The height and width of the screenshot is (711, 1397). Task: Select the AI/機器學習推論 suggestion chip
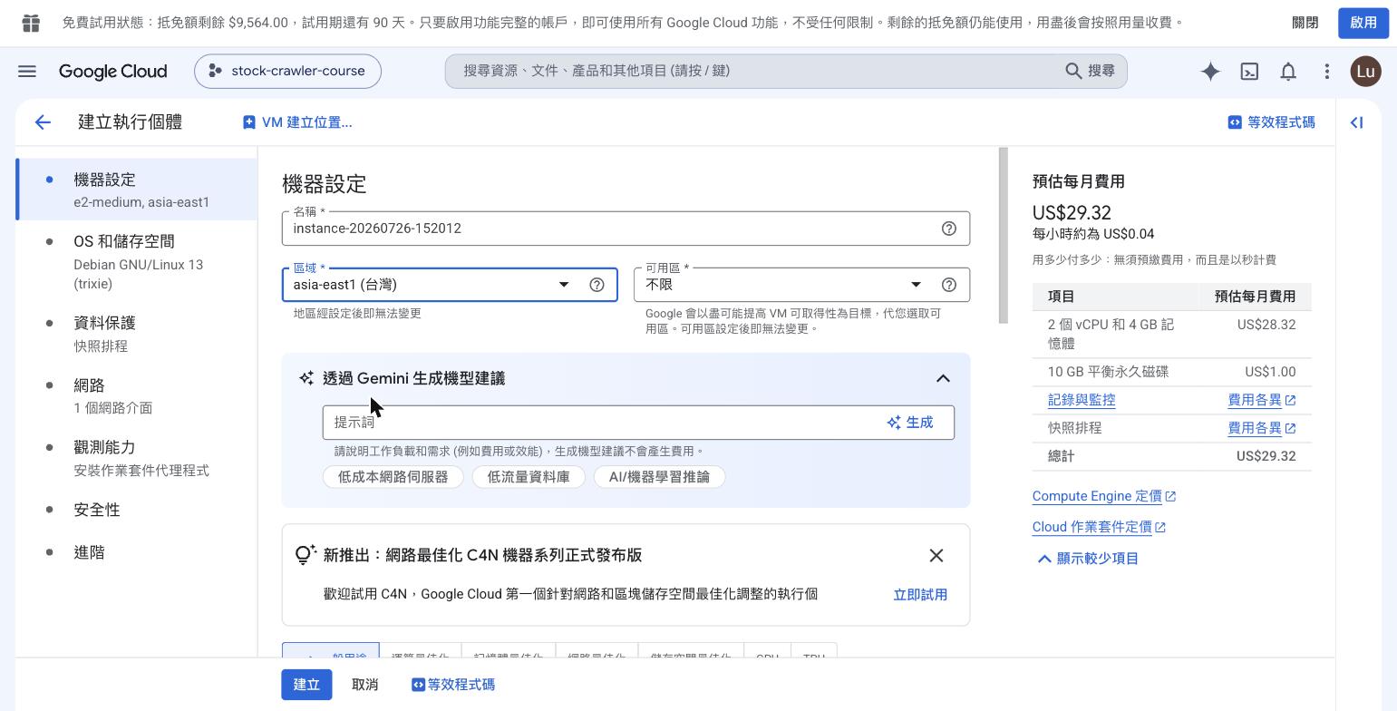tap(659, 477)
